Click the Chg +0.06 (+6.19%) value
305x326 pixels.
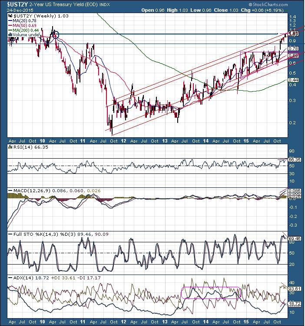[x=262, y=10]
